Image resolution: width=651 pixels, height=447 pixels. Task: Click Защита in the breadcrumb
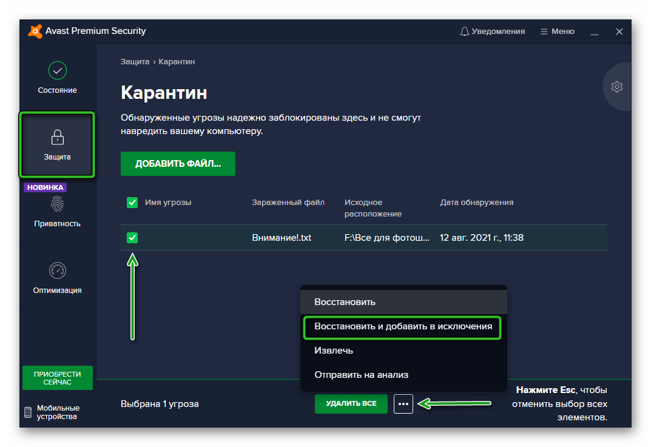click(x=135, y=62)
